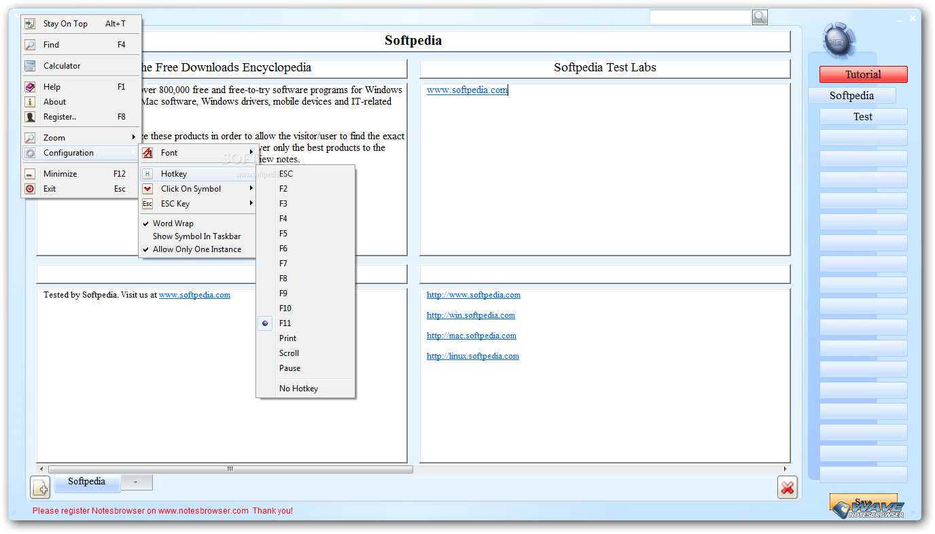This screenshot has height=534, width=935.
Task: Click the search magnifier button at top
Action: point(760,17)
